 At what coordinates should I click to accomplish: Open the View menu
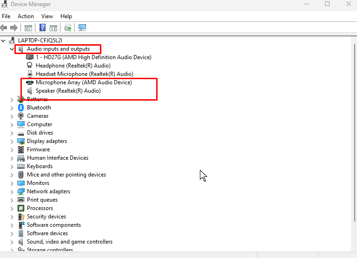pyautogui.click(x=47, y=16)
